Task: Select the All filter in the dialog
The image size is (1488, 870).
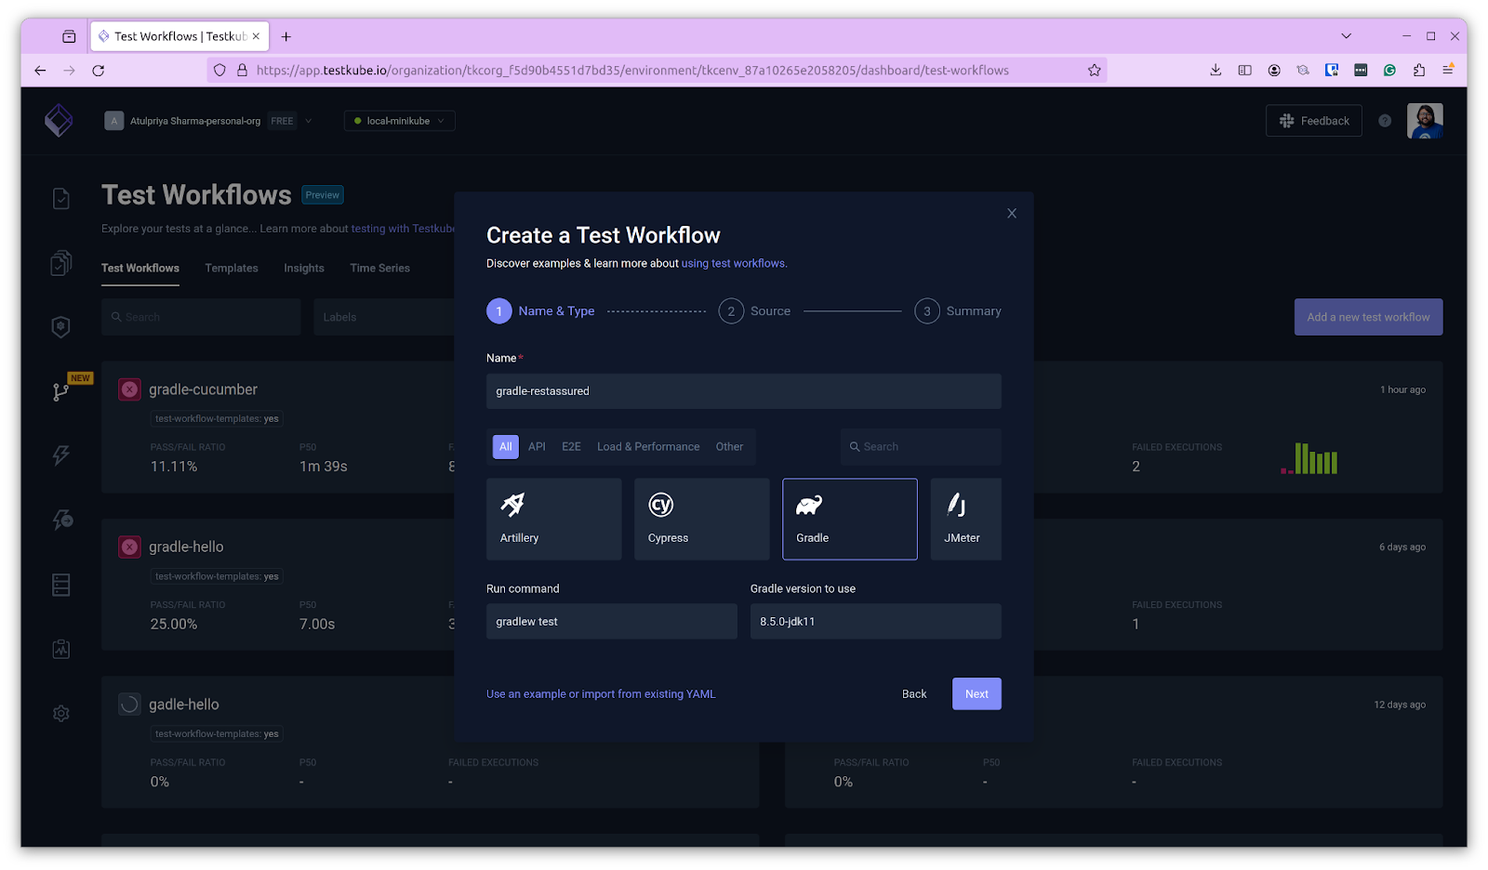Action: coord(505,447)
